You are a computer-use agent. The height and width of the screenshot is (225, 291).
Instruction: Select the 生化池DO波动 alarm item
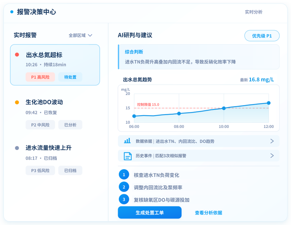pyautogui.click(x=55, y=114)
